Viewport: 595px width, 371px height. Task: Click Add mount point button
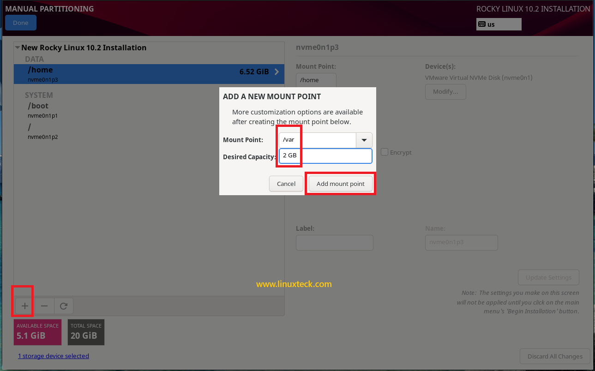tap(341, 184)
